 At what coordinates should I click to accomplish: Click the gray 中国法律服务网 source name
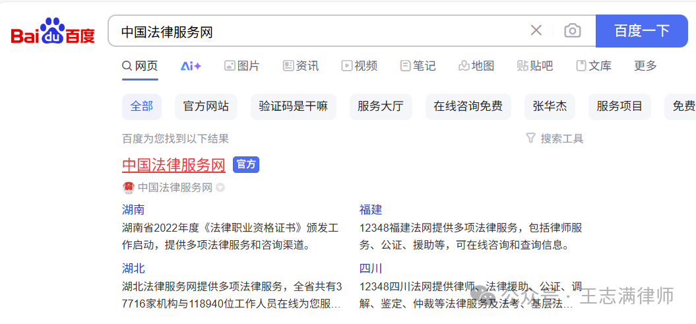coord(175,188)
